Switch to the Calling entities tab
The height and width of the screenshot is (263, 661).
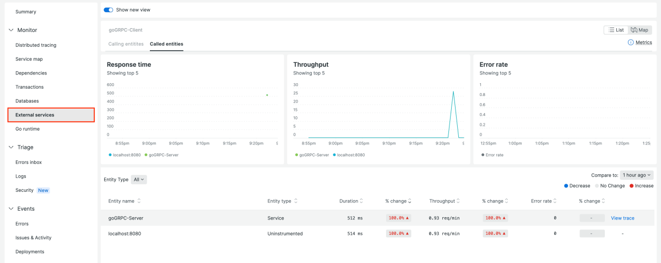point(126,44)
